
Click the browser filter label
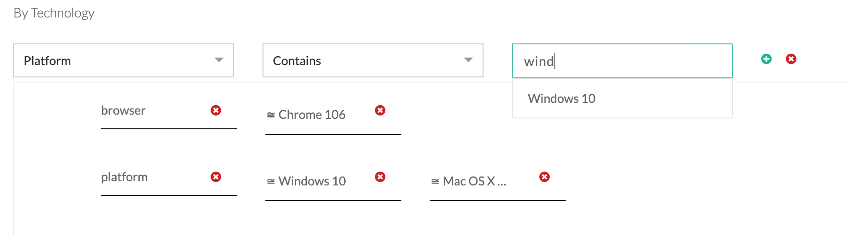pos(123,110)
